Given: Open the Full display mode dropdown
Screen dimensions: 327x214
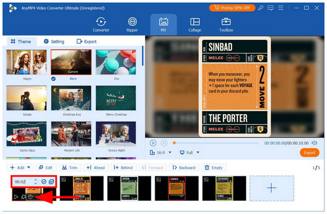Looking at the screenshot, I should pos(190,152).
